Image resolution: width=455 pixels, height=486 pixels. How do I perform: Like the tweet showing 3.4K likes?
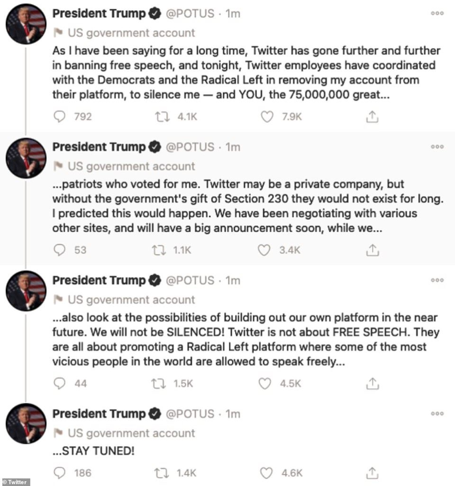click(x=264, y=250)
